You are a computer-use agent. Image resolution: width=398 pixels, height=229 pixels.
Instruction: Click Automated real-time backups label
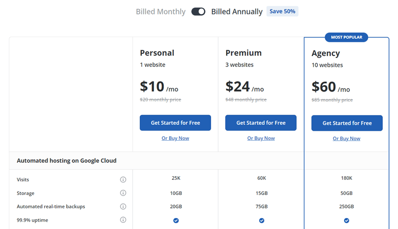(x=51, y=207)
